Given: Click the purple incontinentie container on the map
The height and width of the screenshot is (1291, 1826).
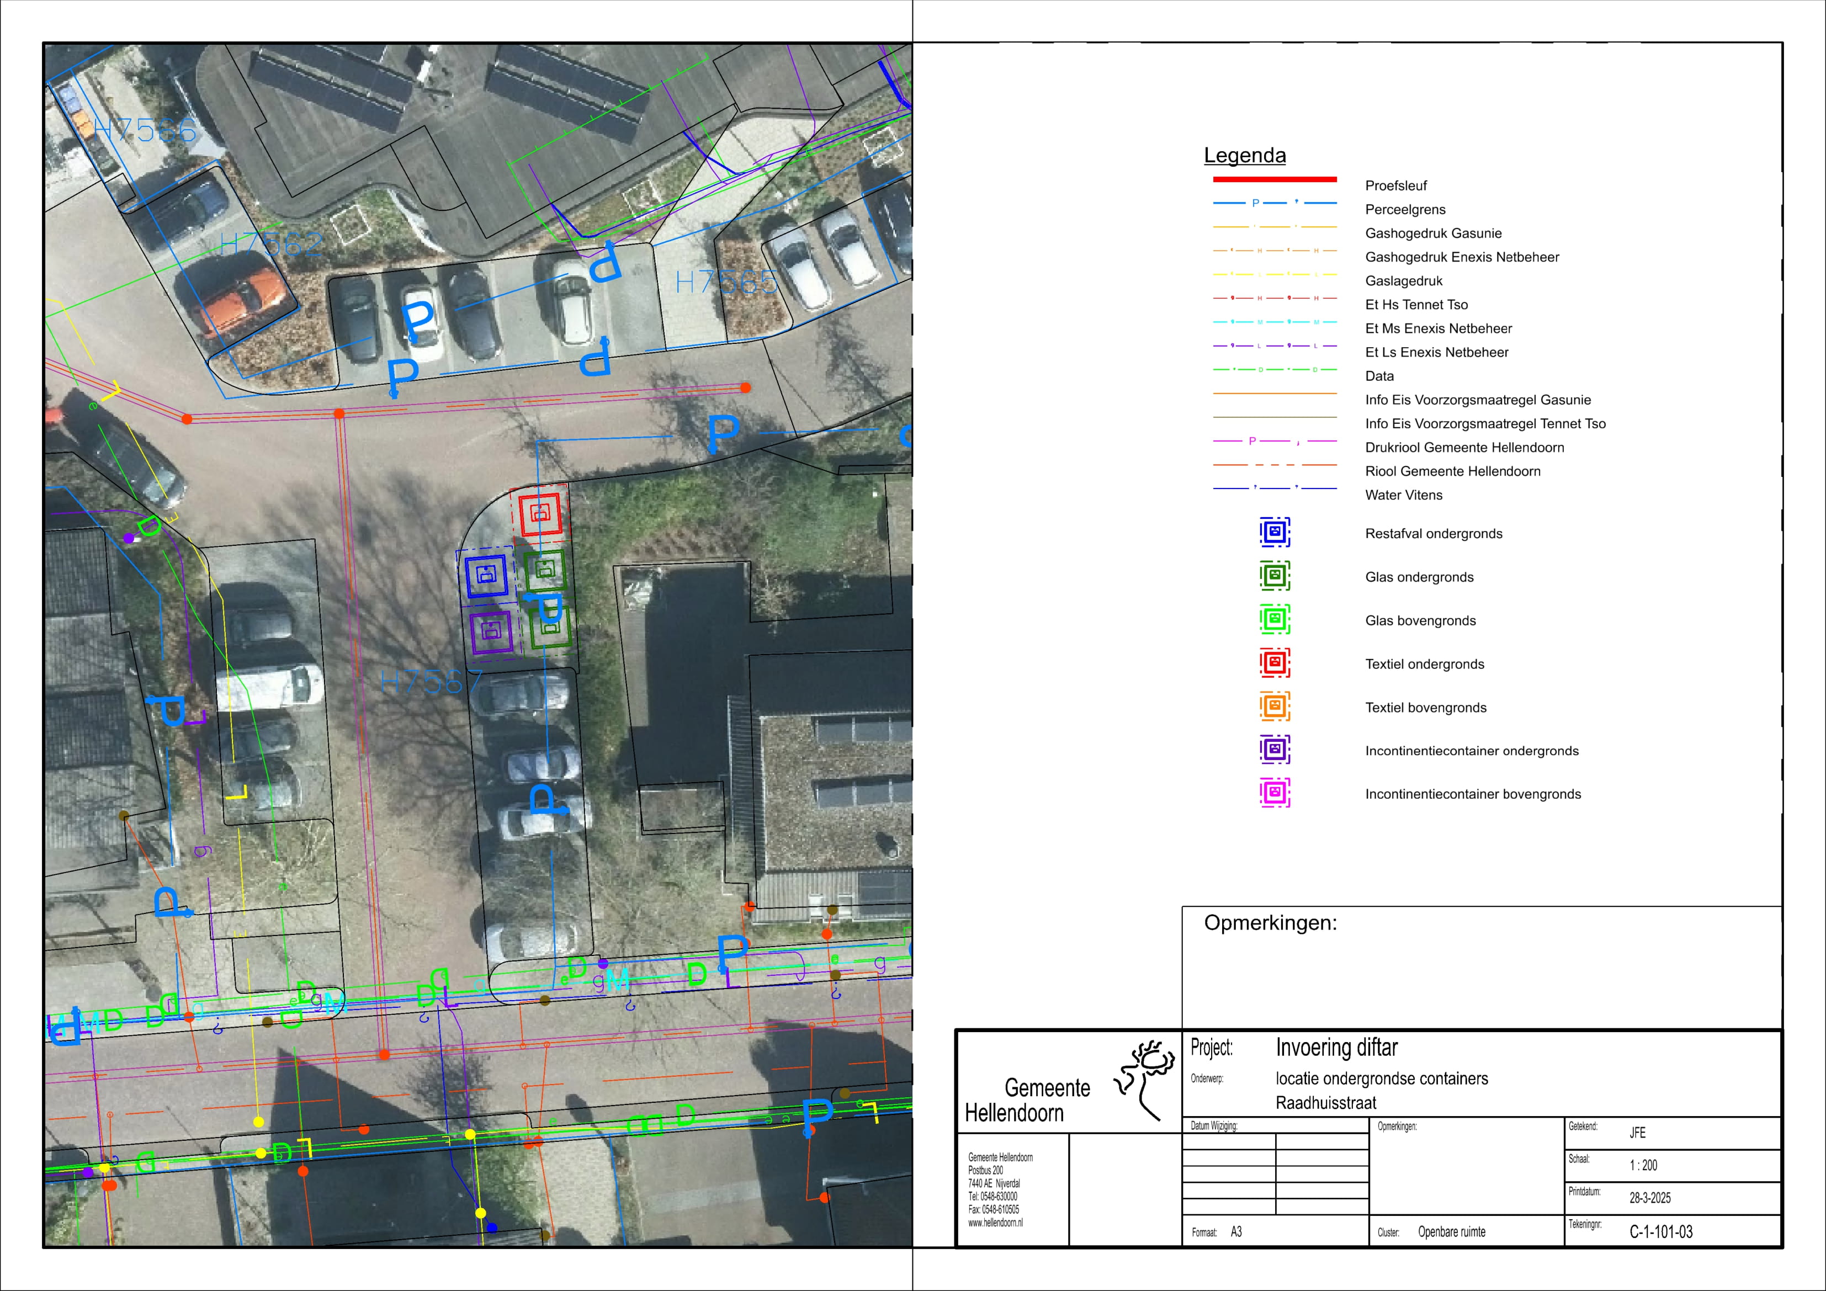Looking at the screenshot, I should pyautogui.click(x=491, y=633).
